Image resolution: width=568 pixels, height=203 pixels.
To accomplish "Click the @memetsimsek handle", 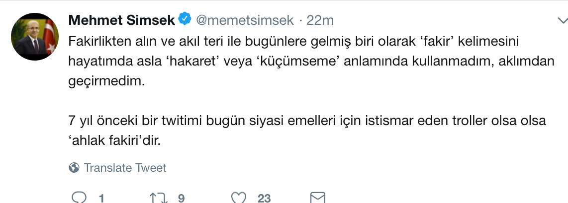I will pyautogui.click(x=245, y=20).
